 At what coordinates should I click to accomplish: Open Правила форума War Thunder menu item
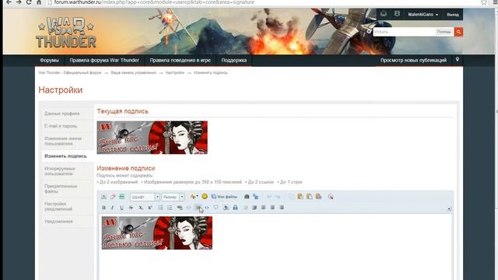(x=104, y=61)
